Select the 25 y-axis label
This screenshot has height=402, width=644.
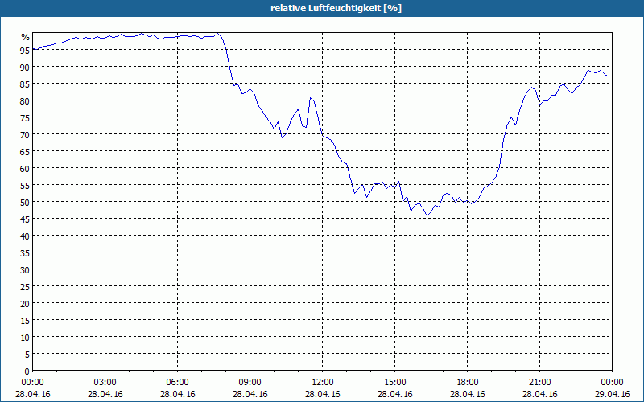pyautogui.click(x=25, y=287)
